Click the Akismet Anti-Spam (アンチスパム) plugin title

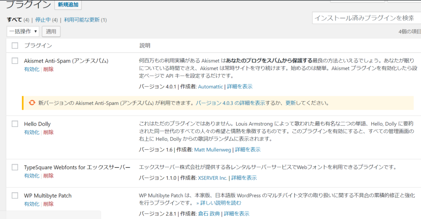66,61
